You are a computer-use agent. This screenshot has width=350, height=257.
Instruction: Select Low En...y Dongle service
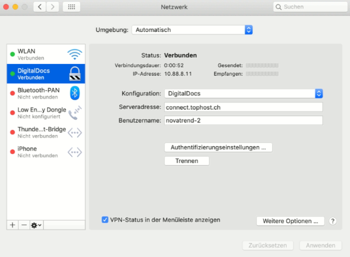[x=46, y=113]
